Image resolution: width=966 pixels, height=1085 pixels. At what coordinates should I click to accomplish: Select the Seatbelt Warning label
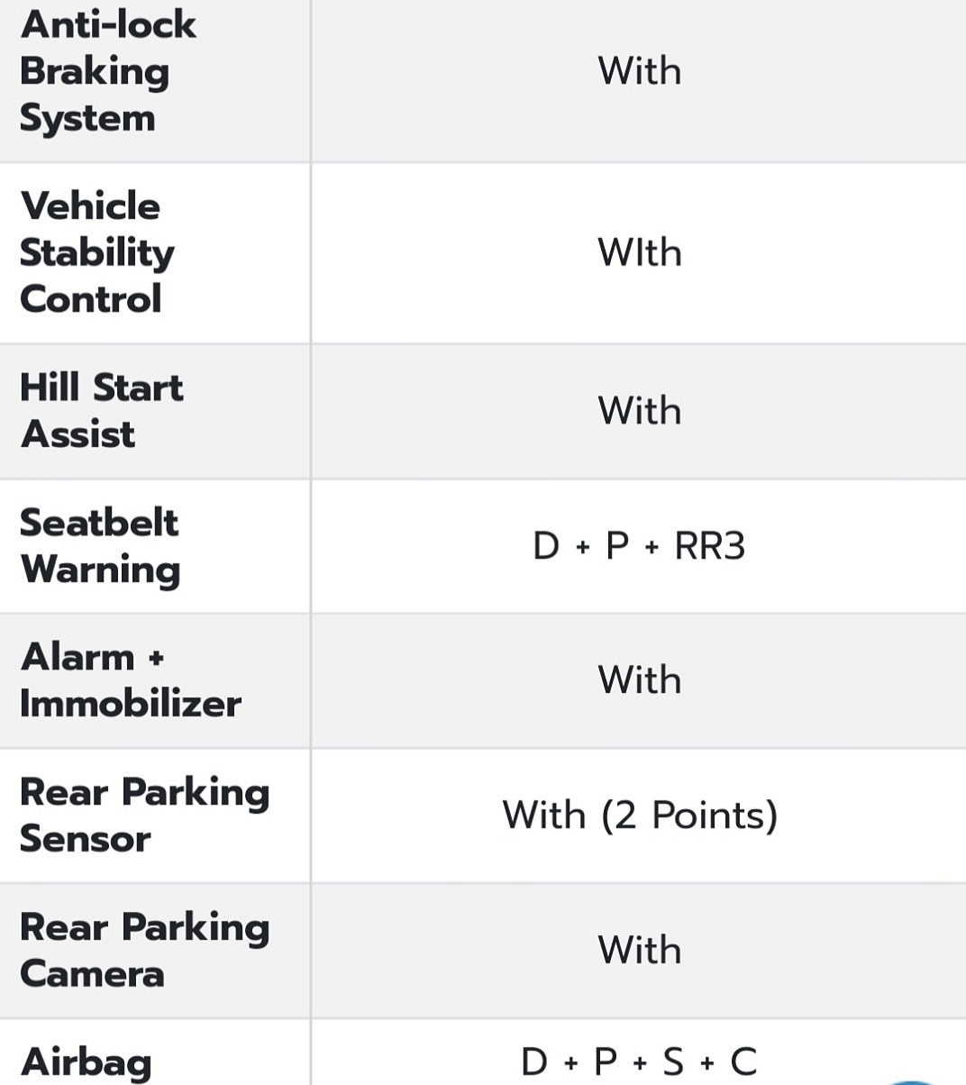tap(100, 546)
